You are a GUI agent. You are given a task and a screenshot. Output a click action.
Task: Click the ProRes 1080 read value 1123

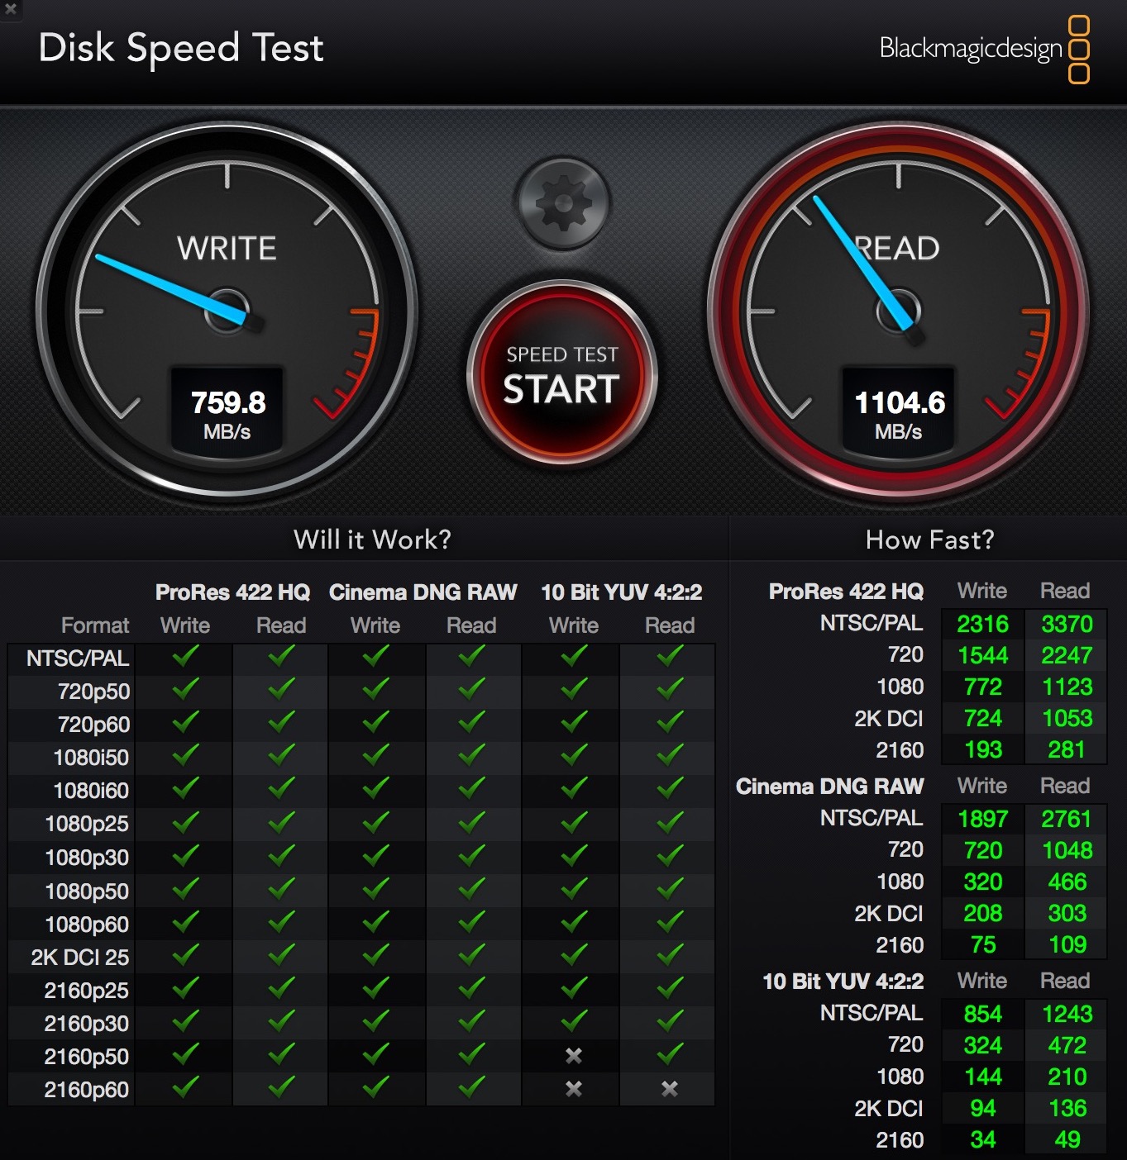(1067, 687)
